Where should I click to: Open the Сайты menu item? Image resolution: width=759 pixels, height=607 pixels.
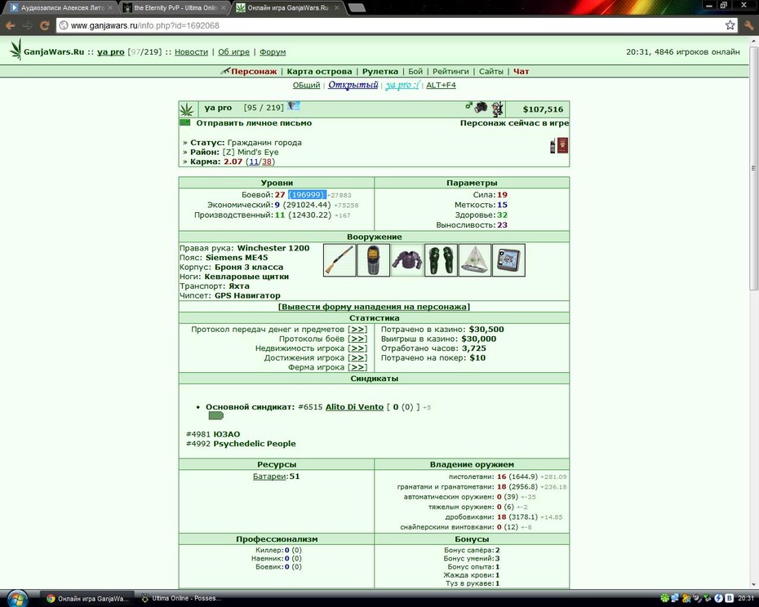click(491, 71)
